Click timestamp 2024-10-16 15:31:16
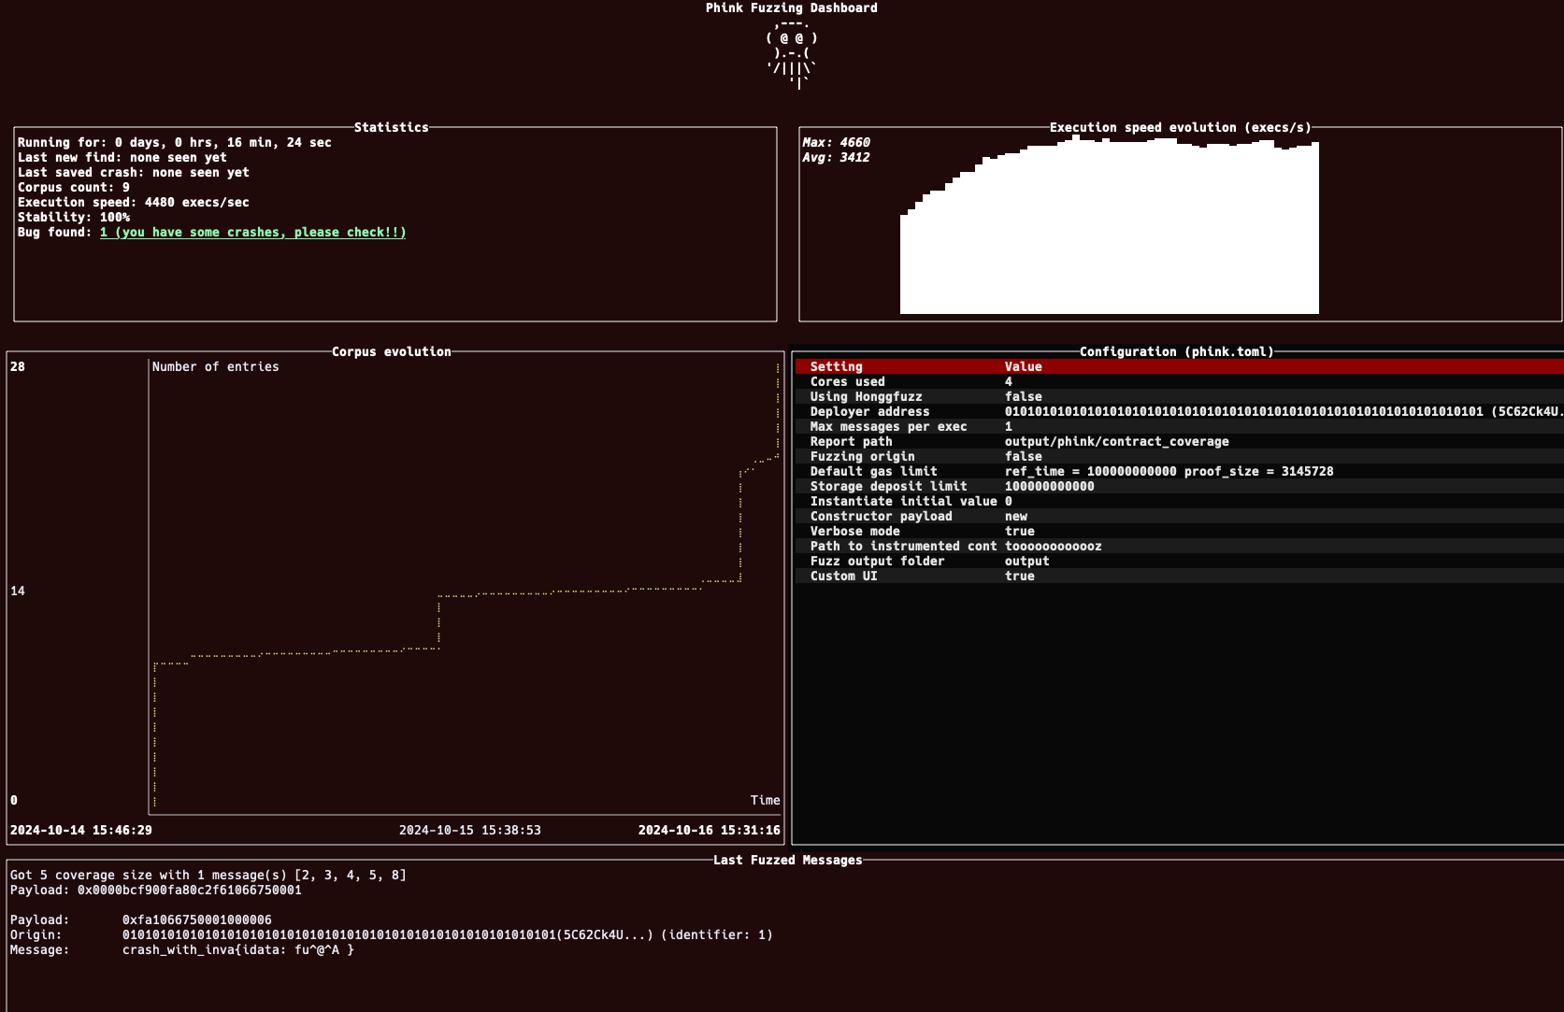1564x1012 pixels. [x=709, y=830]
